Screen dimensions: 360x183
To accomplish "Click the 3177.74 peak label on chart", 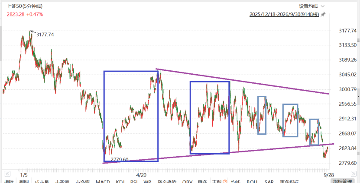I will coord(45,35).
